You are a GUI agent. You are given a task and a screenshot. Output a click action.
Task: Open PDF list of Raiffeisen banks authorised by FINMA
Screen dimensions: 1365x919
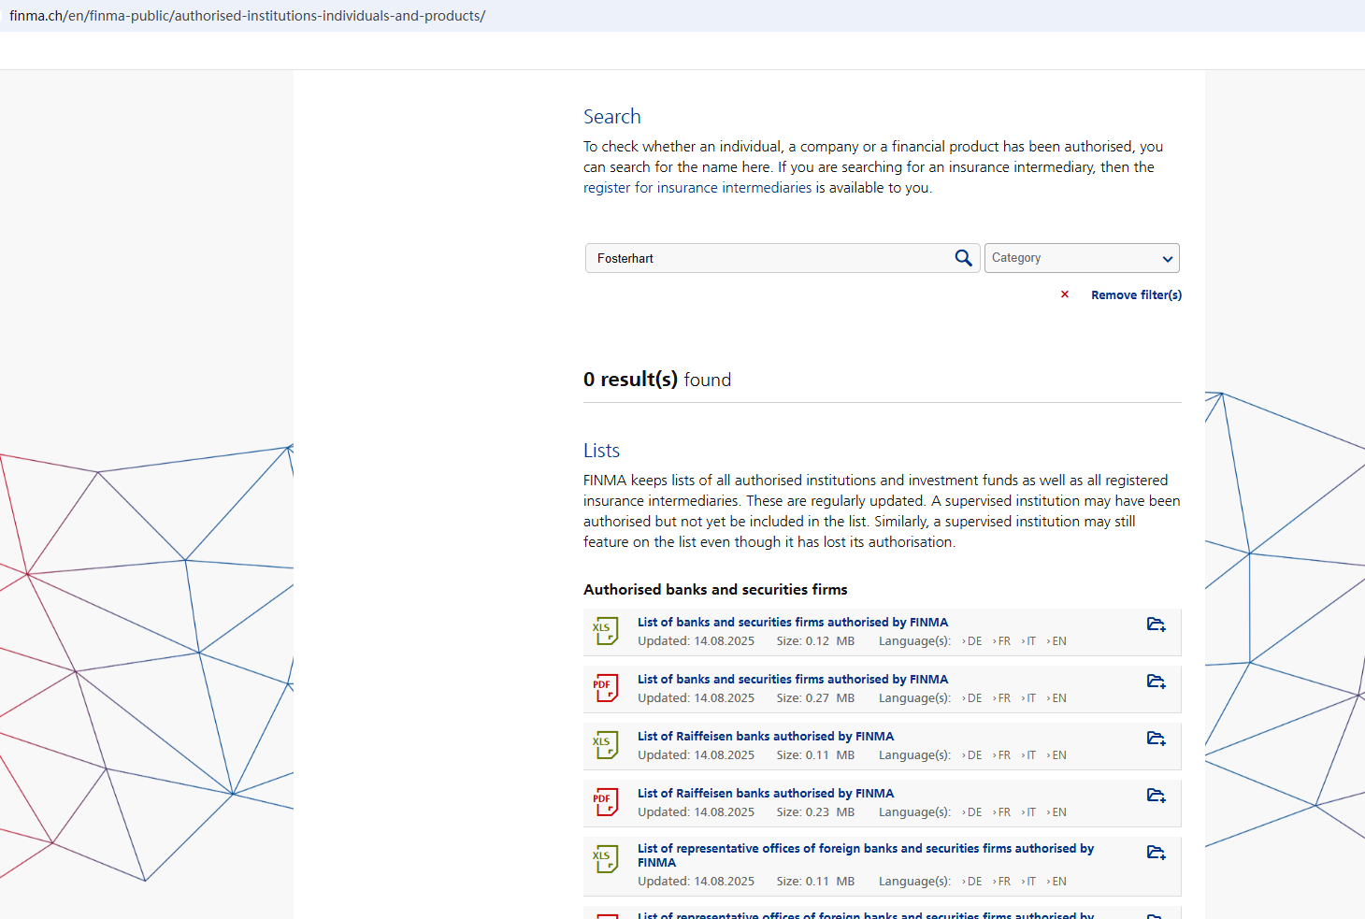765,794
